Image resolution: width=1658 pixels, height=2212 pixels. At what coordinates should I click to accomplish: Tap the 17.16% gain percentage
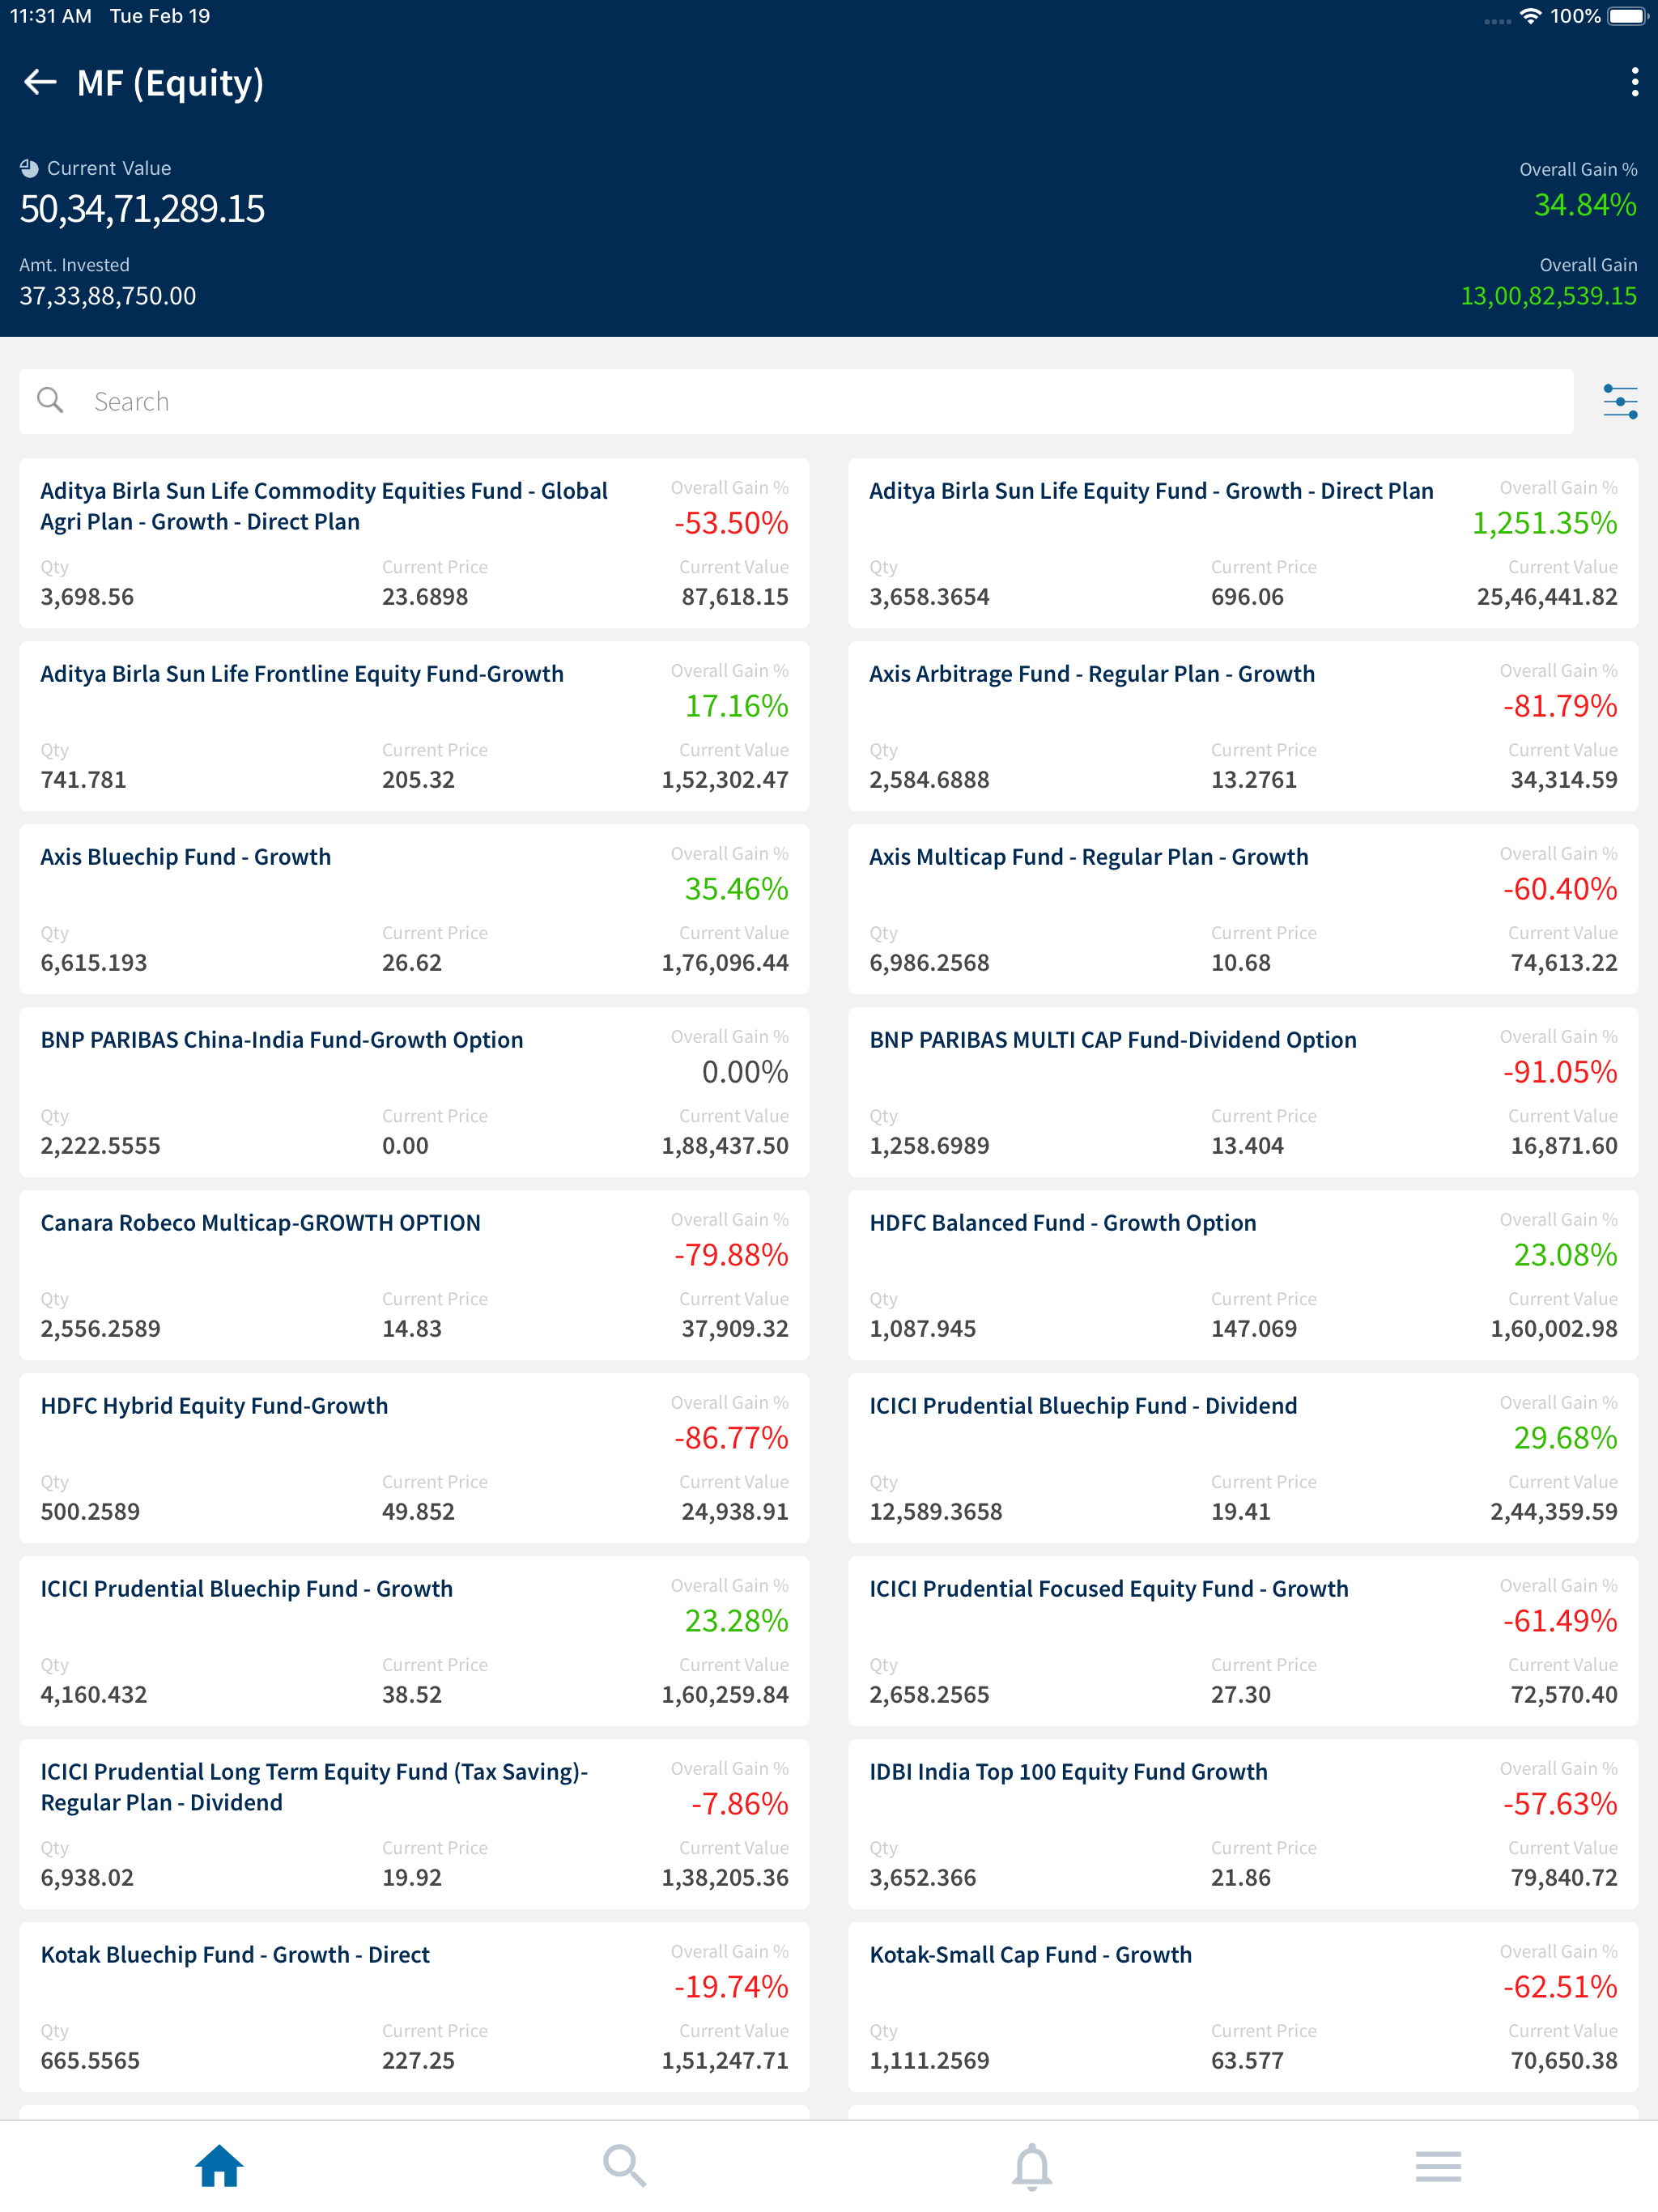click(737, 706)
